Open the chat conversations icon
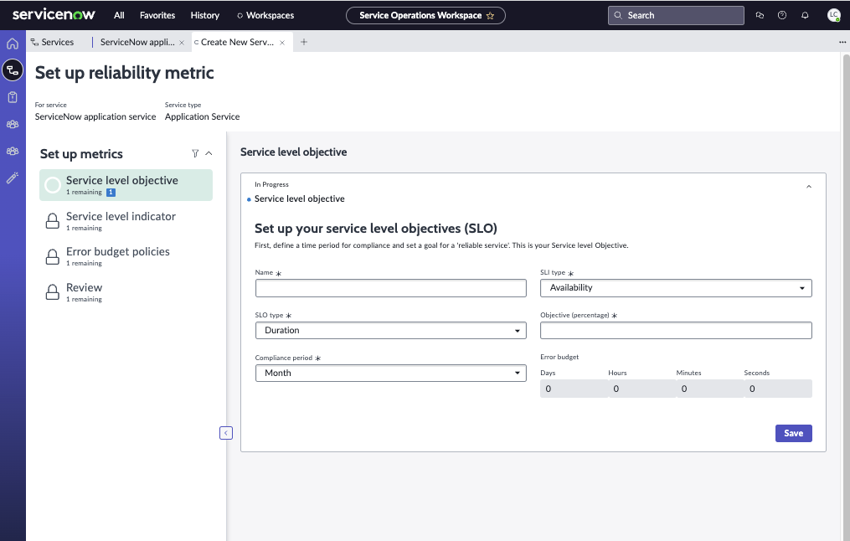This screenshot has height=541, width=850. click(x=760, y=15)
